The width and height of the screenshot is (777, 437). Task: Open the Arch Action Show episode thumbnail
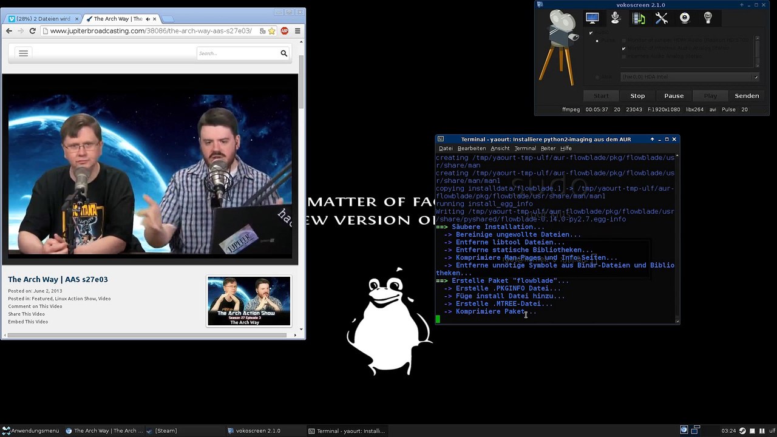click(x=249, y=301)
